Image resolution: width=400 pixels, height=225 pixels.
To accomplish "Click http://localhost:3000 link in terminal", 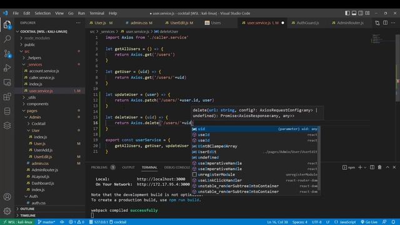I will coord(161,179).
